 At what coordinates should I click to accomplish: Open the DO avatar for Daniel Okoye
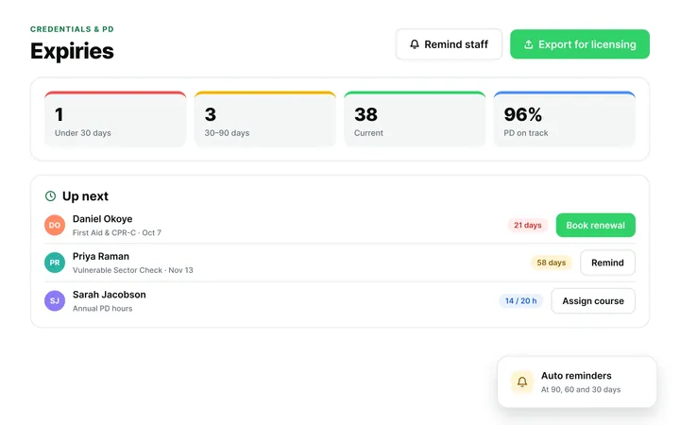coord(55,225)
